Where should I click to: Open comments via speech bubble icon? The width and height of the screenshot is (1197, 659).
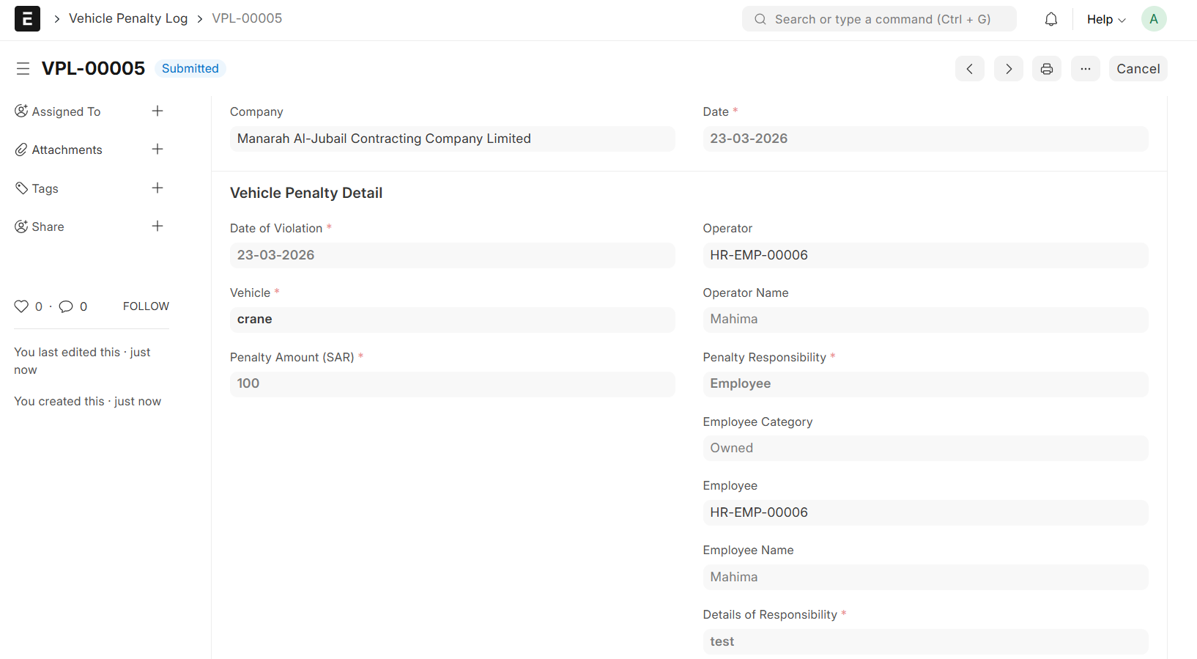tap(66, 306)
